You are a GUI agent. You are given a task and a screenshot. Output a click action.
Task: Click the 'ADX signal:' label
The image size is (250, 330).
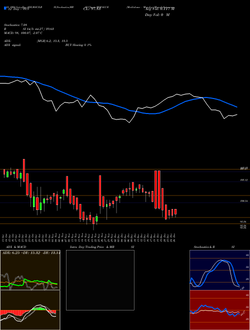pyautogui.click(x=12, y=45)
